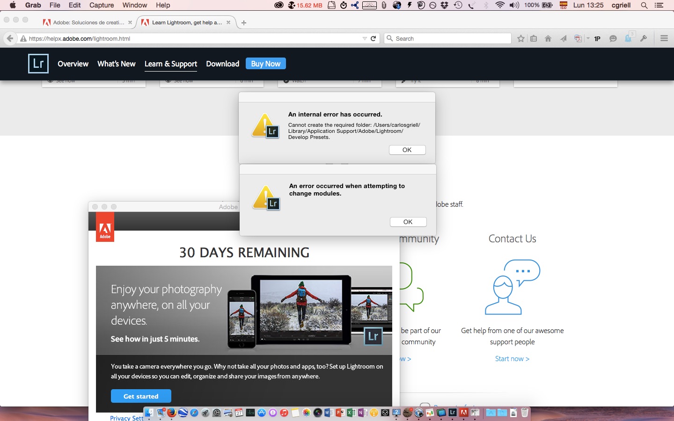Open the Grab File menu
674x421 pixels.
coord(55,5)
